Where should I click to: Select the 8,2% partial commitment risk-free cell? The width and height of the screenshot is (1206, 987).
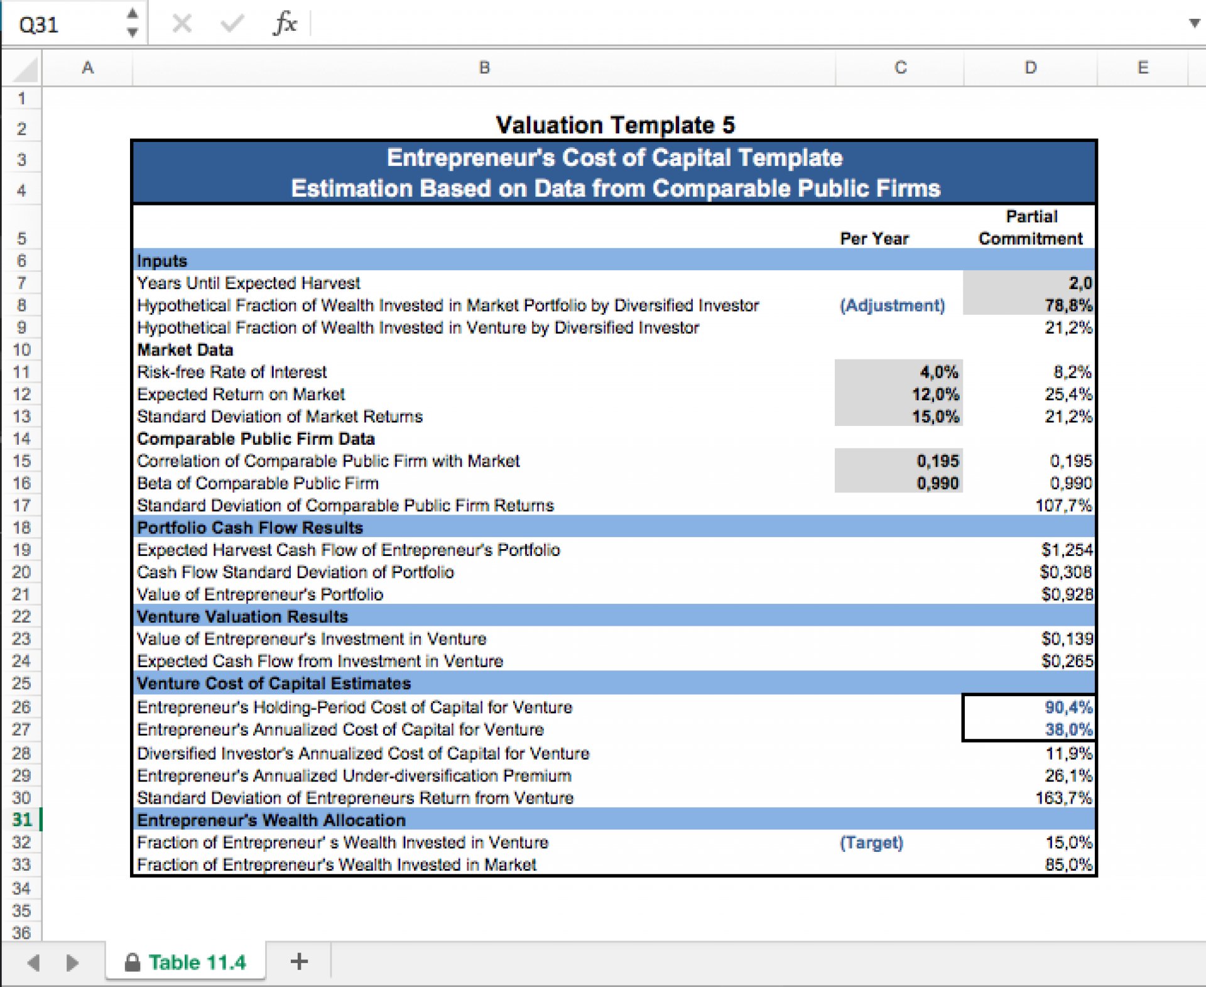pyautogui.click(x=1029, y=372)
